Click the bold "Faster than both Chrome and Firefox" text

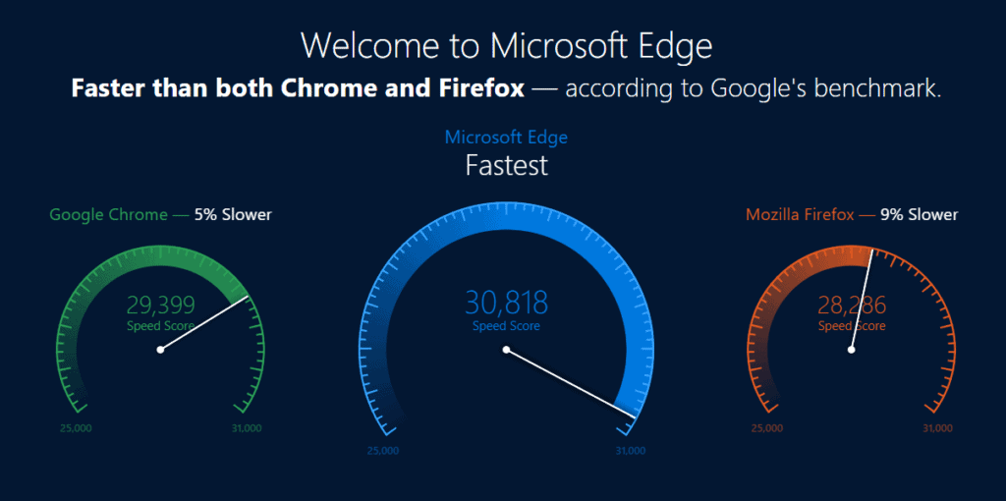pos(298,88)
